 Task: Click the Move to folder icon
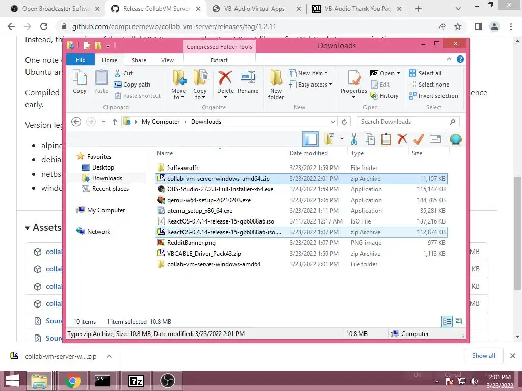179,78
